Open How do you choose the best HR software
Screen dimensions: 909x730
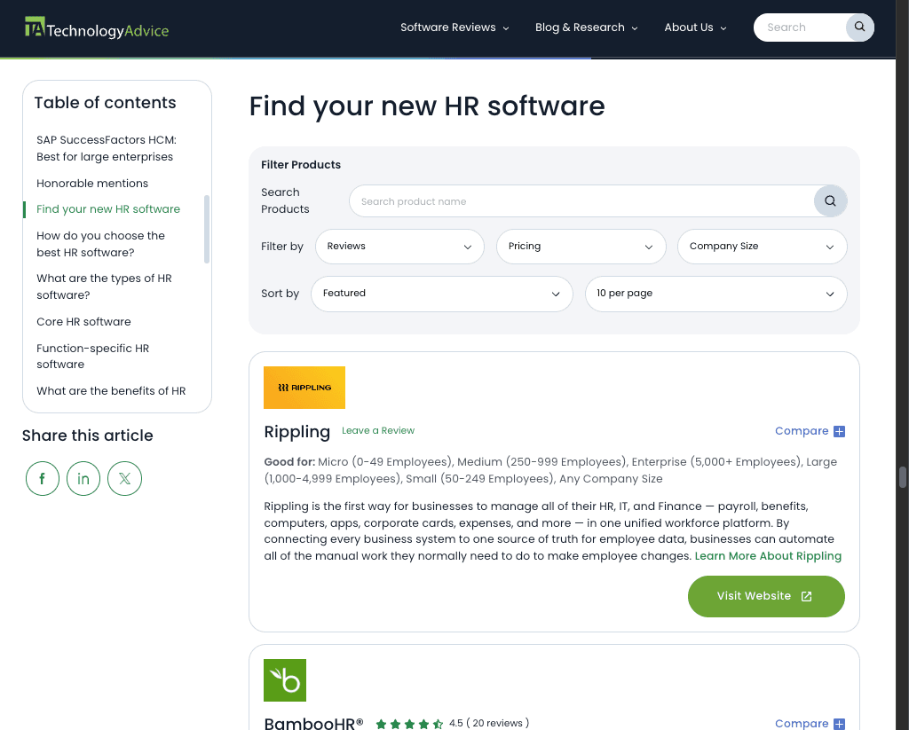(x=100, y=244)
